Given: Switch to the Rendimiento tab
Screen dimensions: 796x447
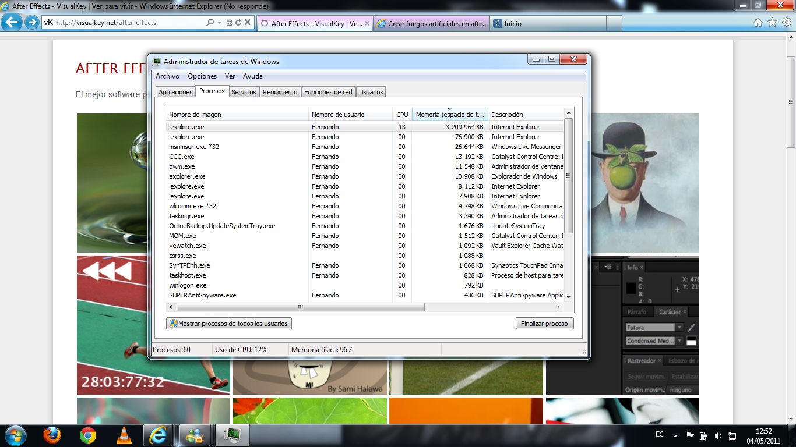Looking at the screenshot, I should (280, 92).
